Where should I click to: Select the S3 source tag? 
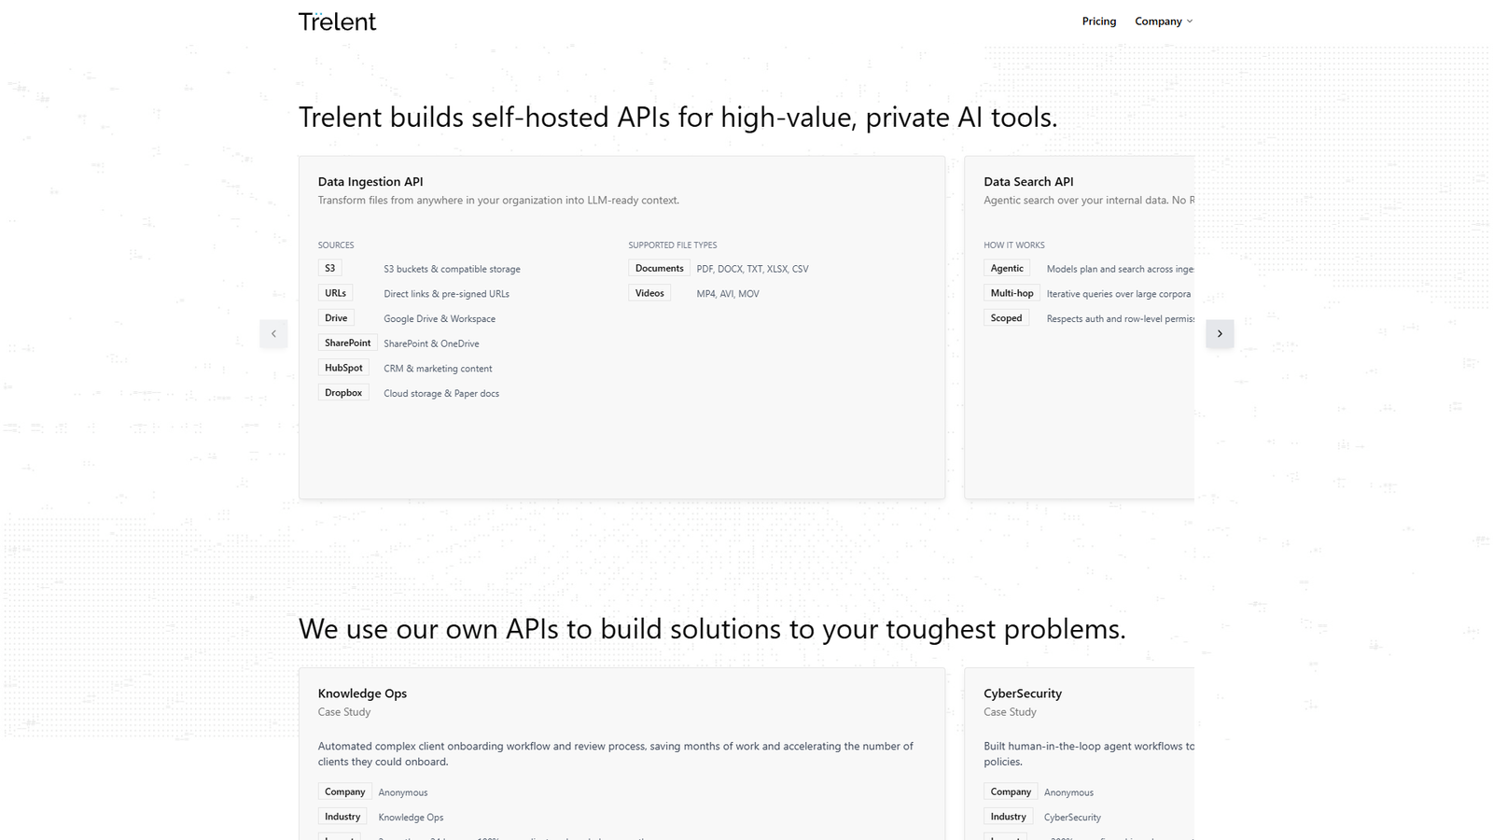pyautogui.click(x=329, y=268)
